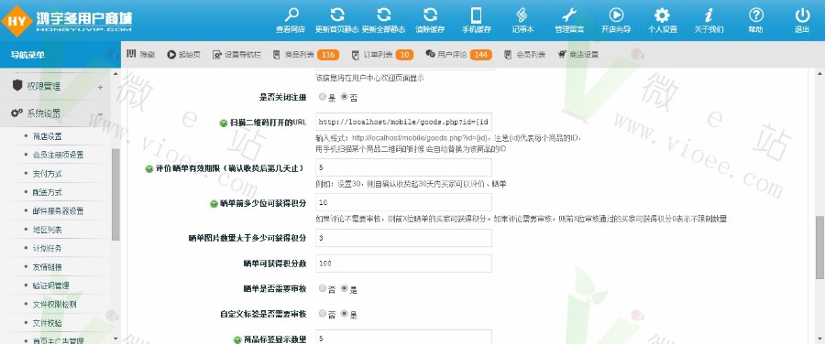Viewport: 825px width, 344px height.
Task: Click the help icon beside 晒单前多少位可获得积分
Action: click(214, 204)
